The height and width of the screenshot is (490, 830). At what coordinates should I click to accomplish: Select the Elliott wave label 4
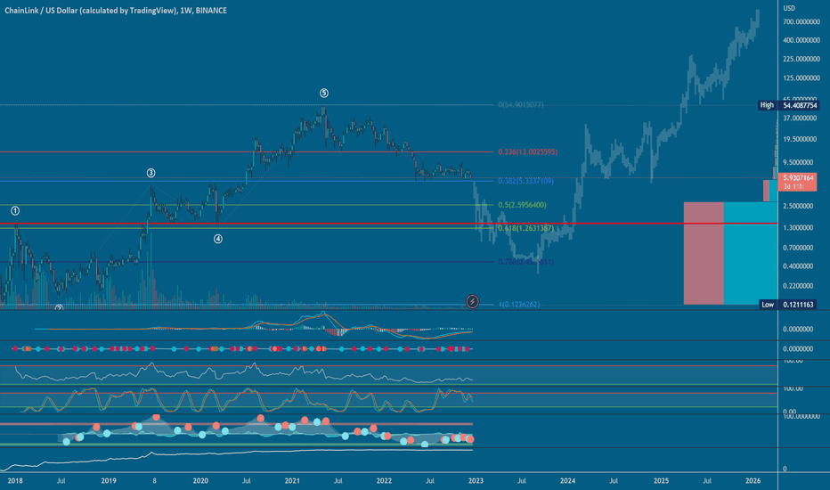[x=218, y=239]
